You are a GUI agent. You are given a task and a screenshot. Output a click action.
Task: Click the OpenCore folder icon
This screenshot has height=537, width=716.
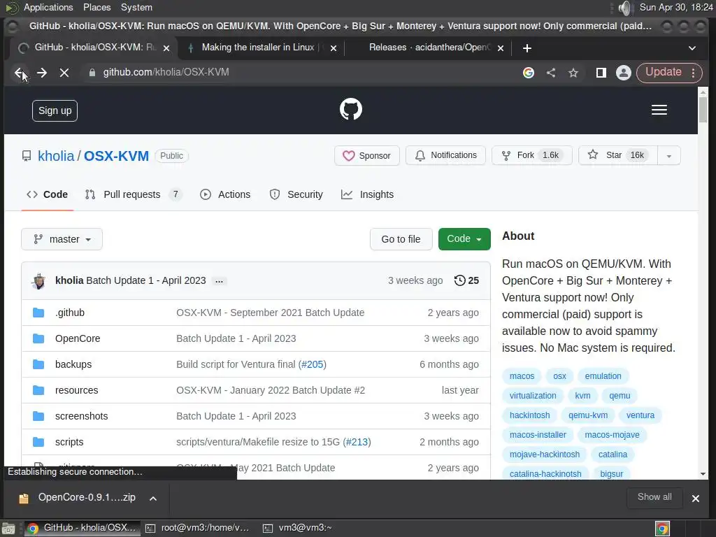[38, 338]
